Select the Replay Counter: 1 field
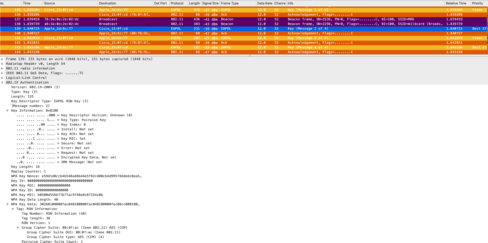488x243 pixels. 28,171
